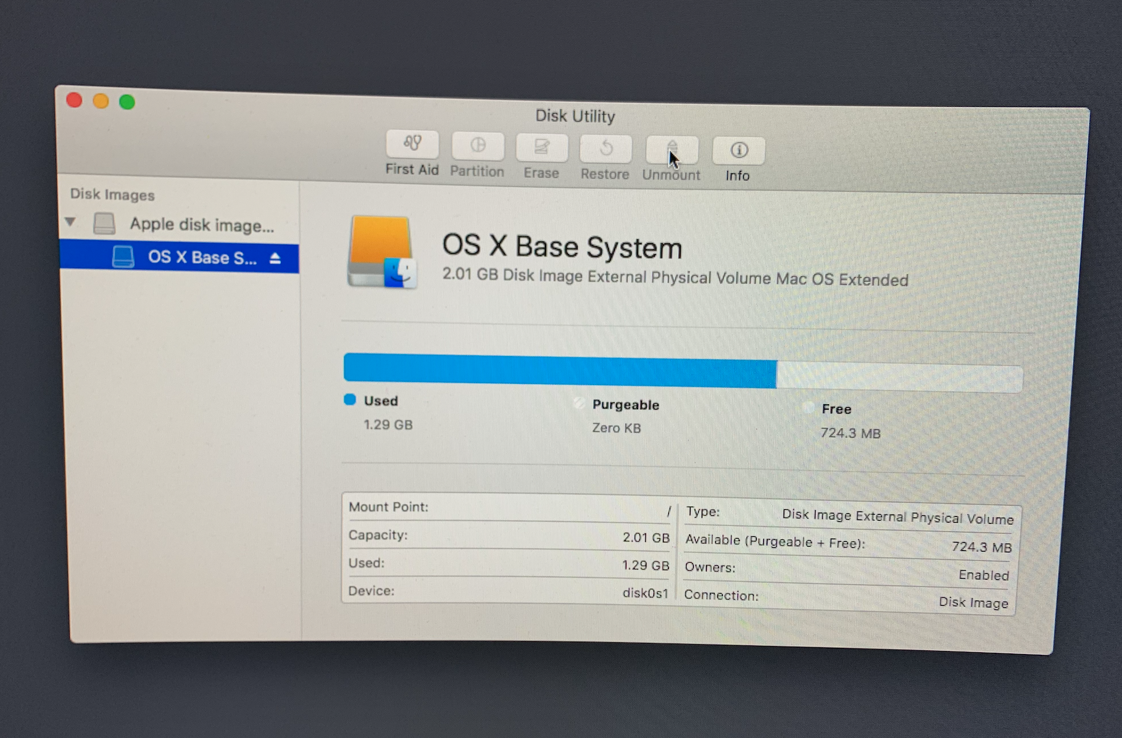Click the Free legend label
Image resolution: width=1122 pixels, height=738 pixels.
point(836,409)
